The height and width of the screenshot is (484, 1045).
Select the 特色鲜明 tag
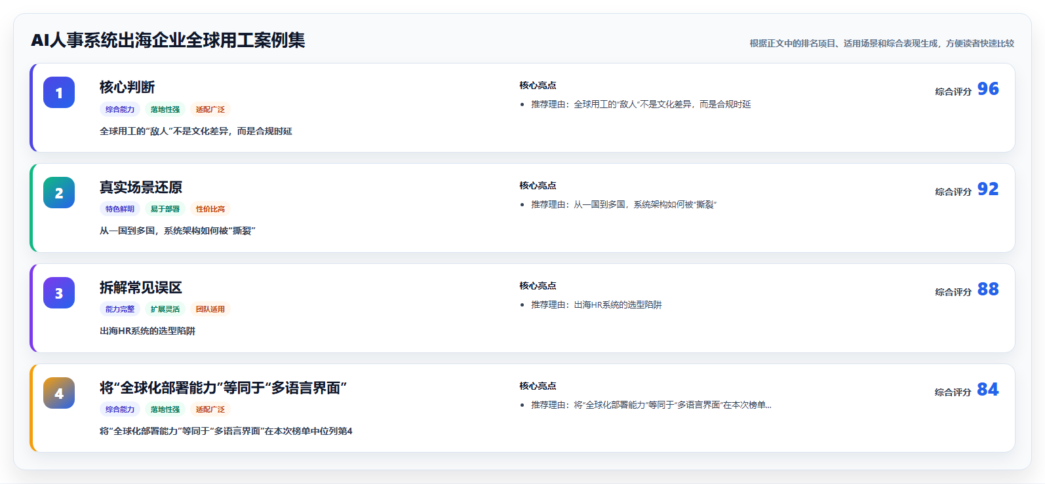(120, 209)
